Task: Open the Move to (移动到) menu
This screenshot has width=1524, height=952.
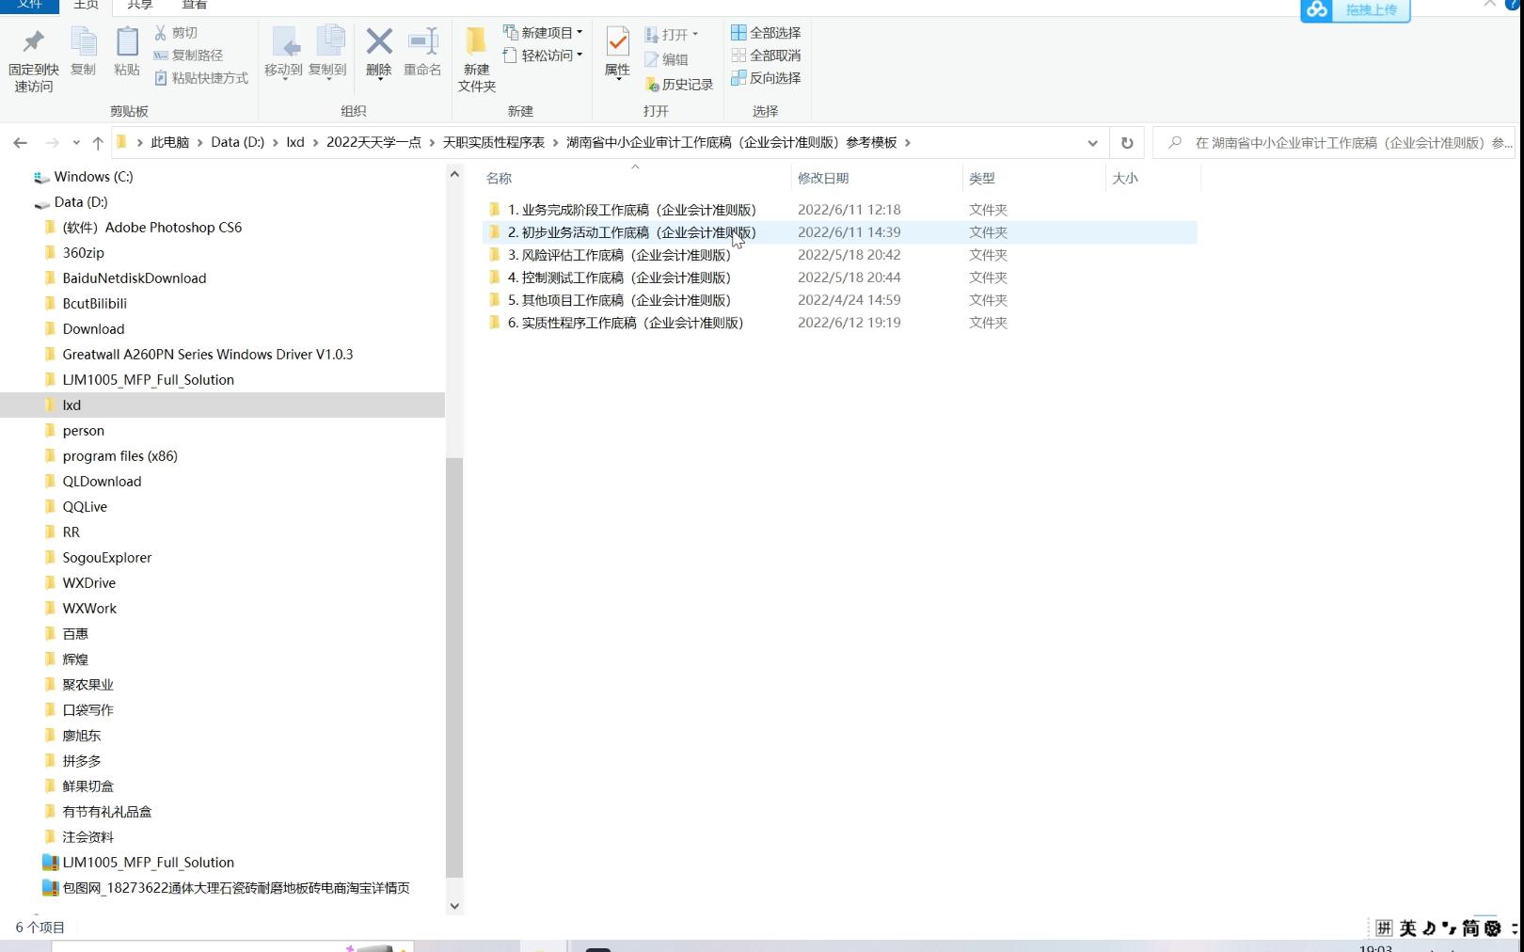Action: [x=283, y=54]
